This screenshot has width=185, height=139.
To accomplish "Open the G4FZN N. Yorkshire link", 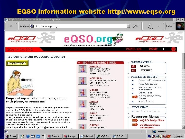I will click(94, 90).
